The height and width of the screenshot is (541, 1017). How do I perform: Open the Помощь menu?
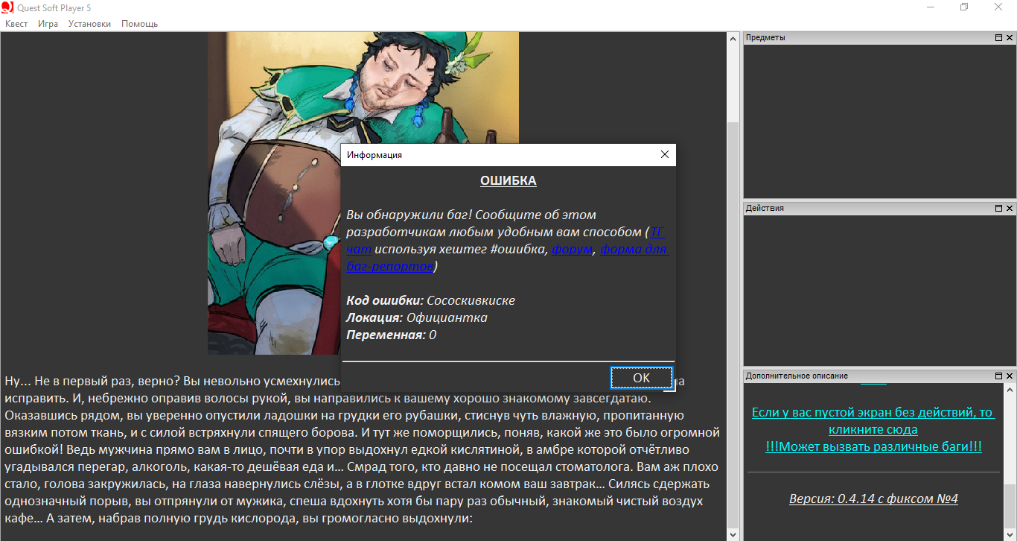click(x=140, y=24)
